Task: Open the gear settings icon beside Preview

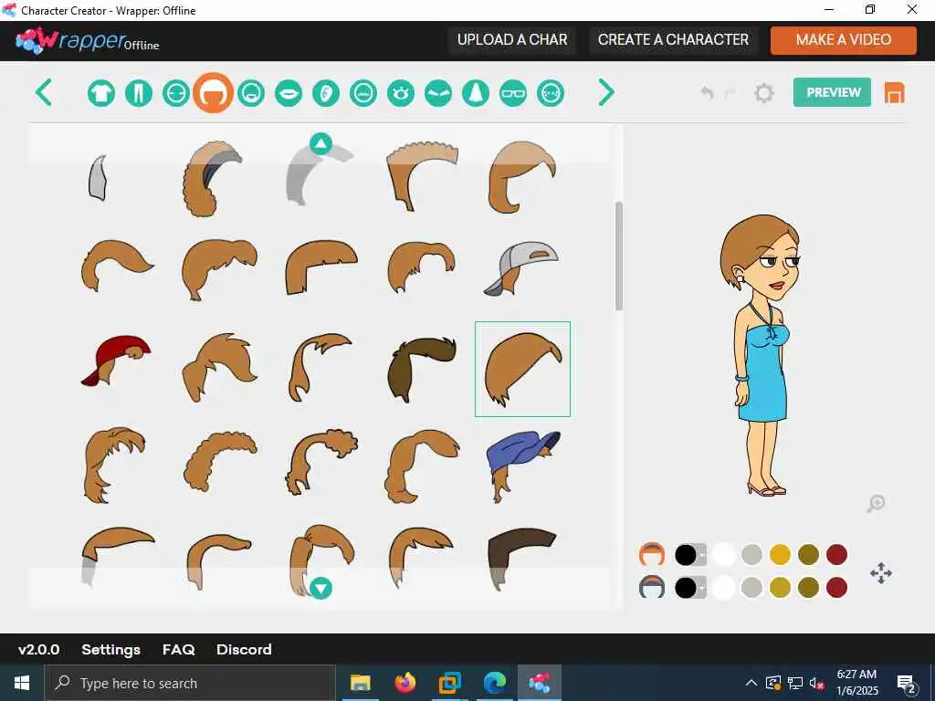Action: point(764,93)
